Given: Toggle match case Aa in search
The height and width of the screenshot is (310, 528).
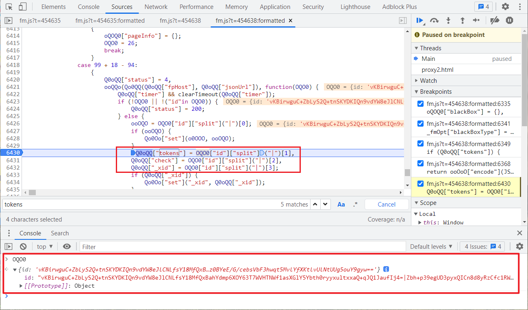Looking at the screenshot, I should coord(341,205).
